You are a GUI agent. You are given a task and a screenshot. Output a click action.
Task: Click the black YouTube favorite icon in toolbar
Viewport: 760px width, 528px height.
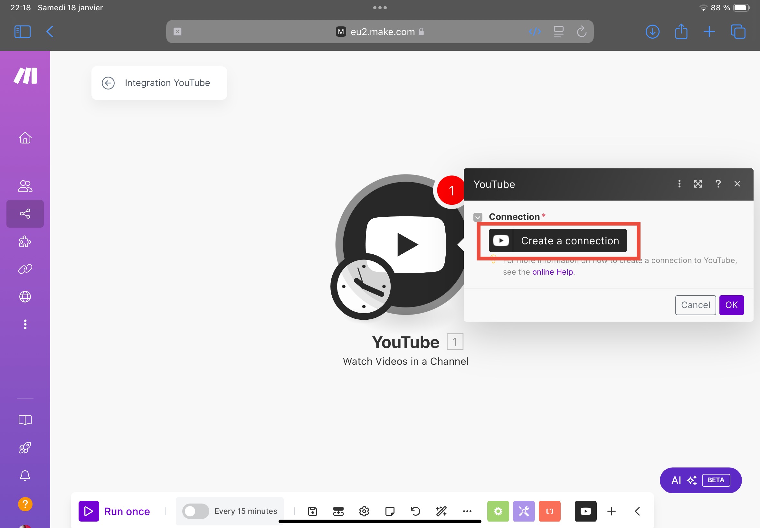tap(586, 511)
